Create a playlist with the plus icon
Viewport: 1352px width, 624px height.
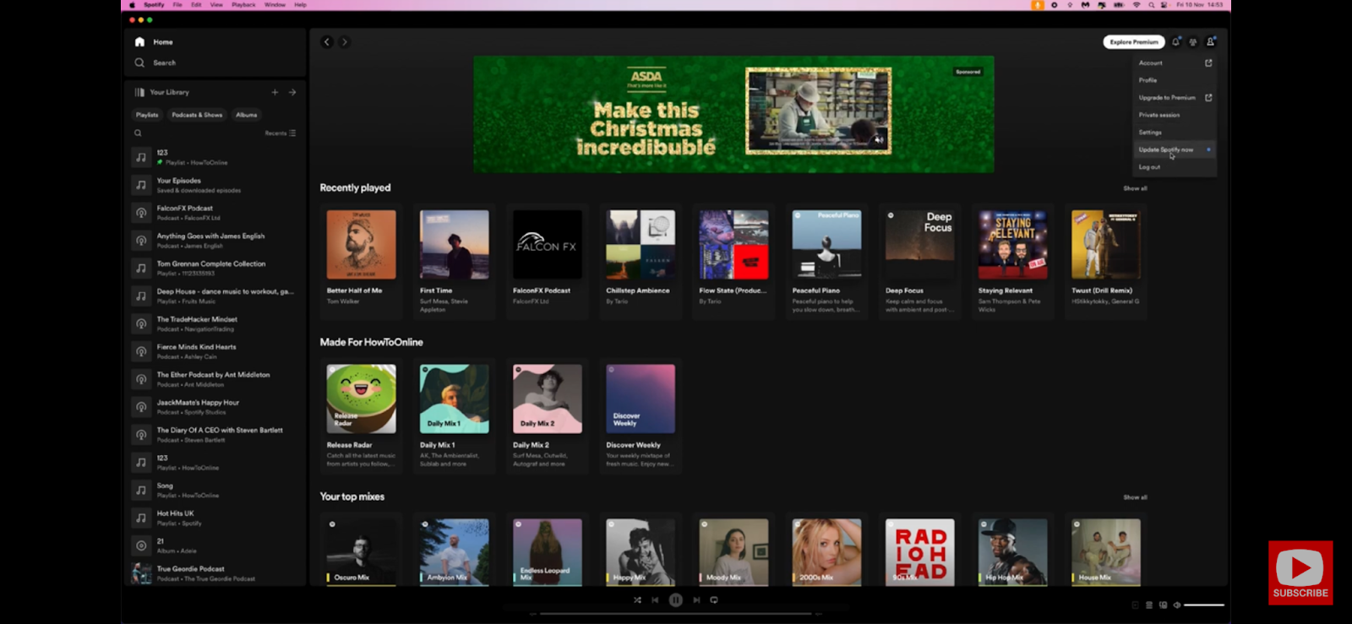pos(275,92)
